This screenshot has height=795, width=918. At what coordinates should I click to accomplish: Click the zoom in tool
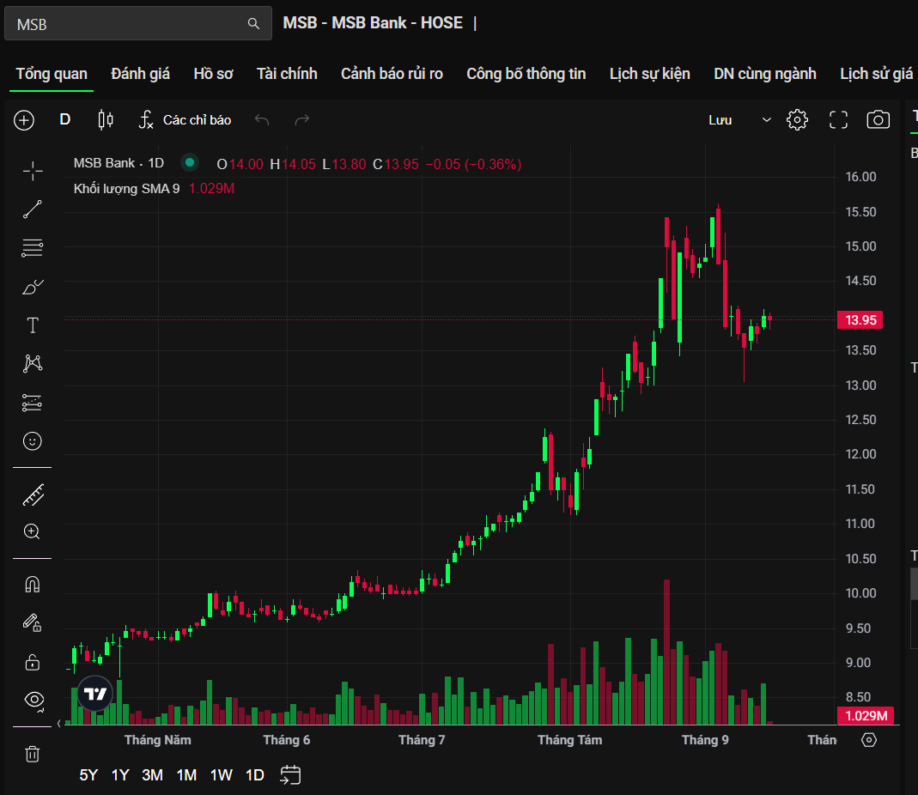(32, 531)
